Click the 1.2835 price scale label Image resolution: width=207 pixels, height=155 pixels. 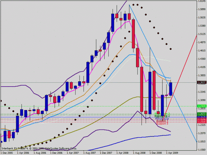[202, 108]
